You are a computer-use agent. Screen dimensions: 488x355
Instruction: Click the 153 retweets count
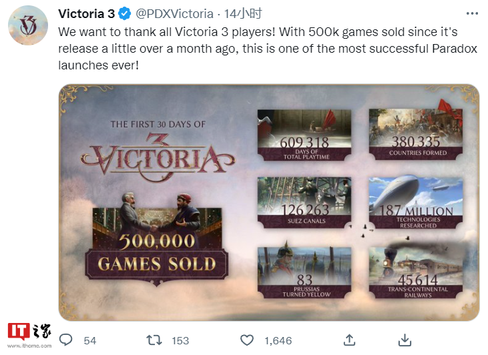[180, 340]
